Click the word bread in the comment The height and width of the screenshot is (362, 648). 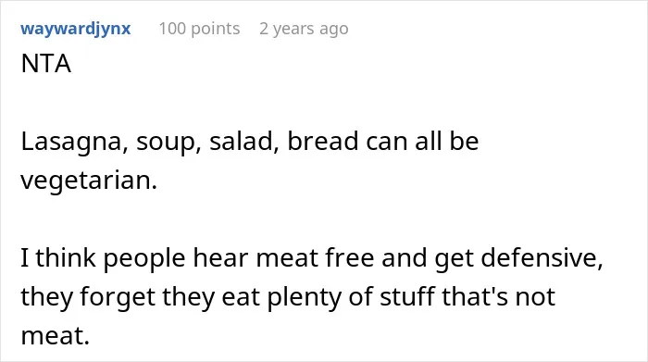[x=323, y=141]
